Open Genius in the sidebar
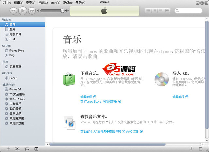This screenshot has height=152, width=209. pyautogui.click(x=23, y=78)
